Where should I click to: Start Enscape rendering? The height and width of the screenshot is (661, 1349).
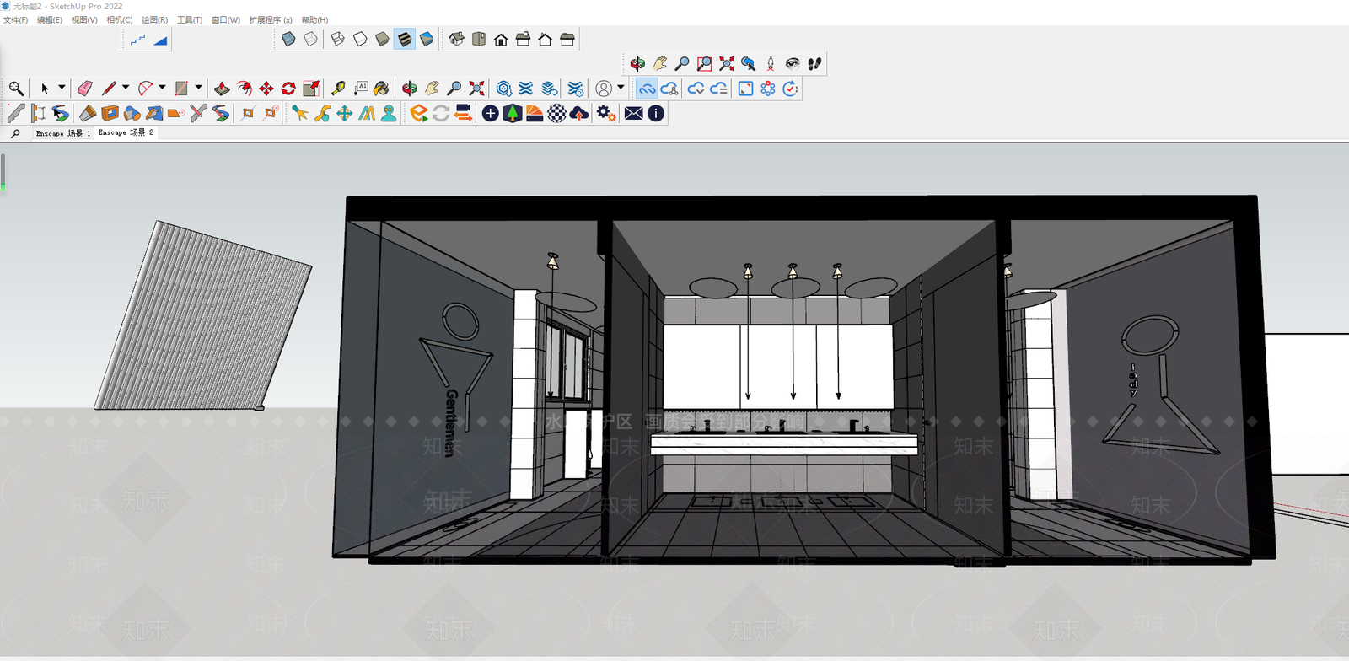pyautogui.click(x=419, y=113)
